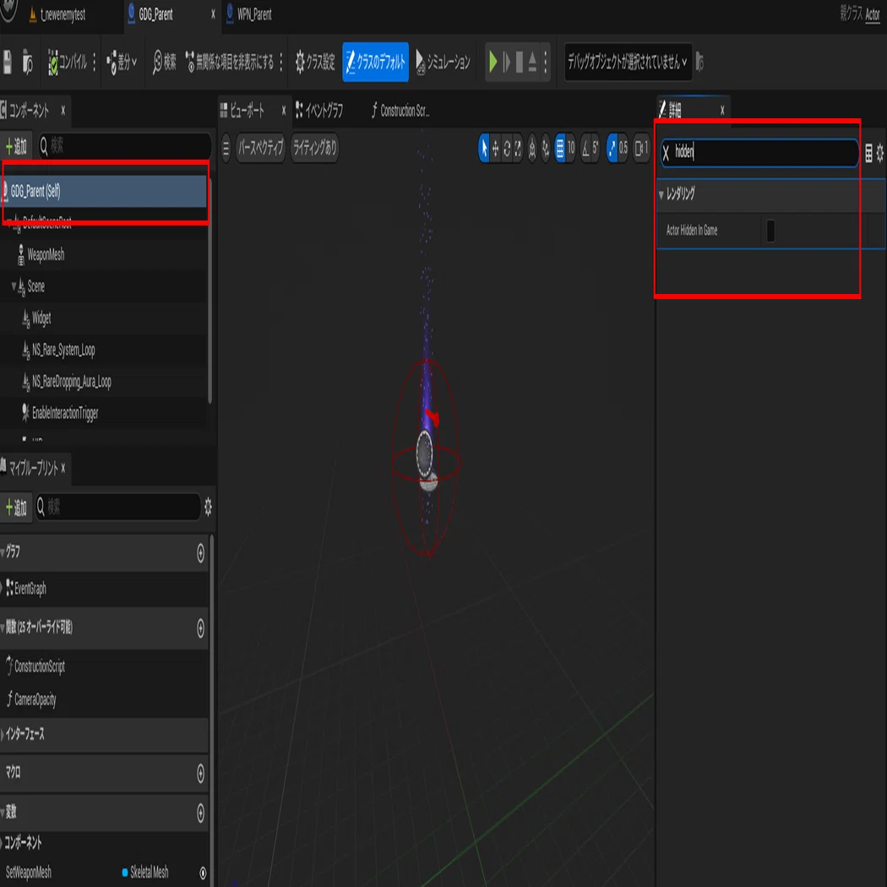Viewport: 887px width, 887px height.
Task: Click the Browse to asset icon
Action: (27, 63)
